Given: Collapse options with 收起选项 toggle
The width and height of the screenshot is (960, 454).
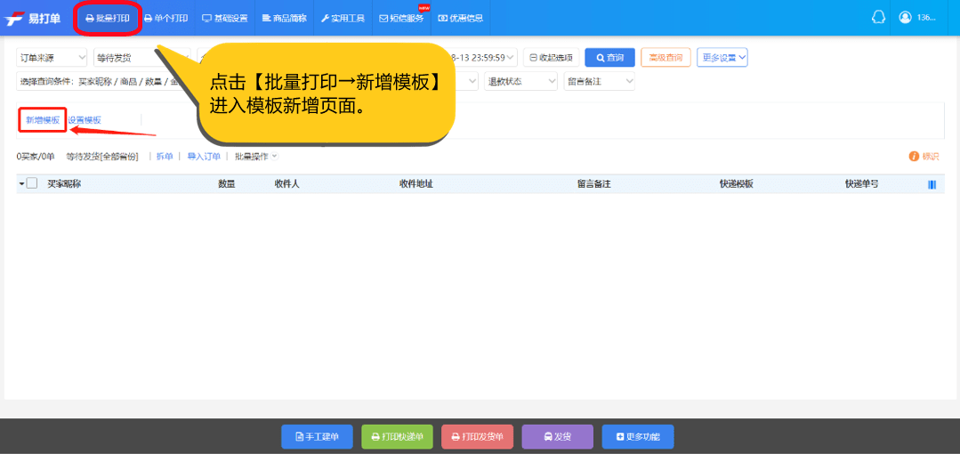Looking at the screenshot, I should [x=551, y=58].
